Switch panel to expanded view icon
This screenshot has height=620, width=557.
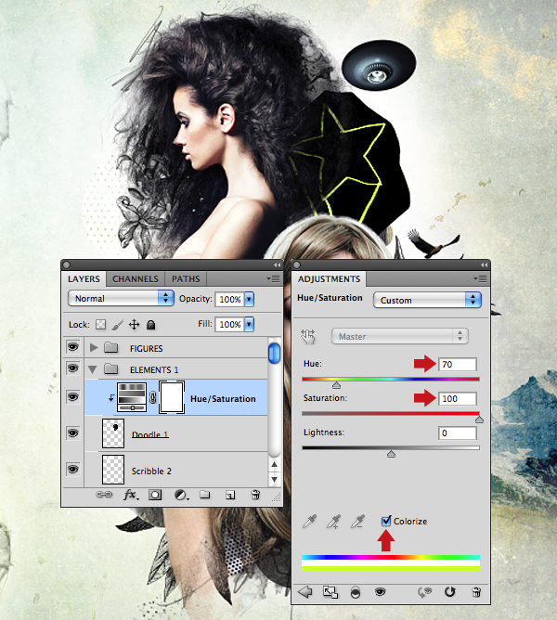coord(330,592)
